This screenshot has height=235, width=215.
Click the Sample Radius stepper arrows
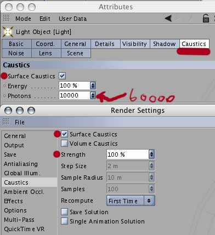coord(151,177)
